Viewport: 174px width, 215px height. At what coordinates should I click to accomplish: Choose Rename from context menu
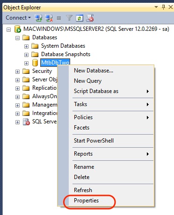pos(111,167)
